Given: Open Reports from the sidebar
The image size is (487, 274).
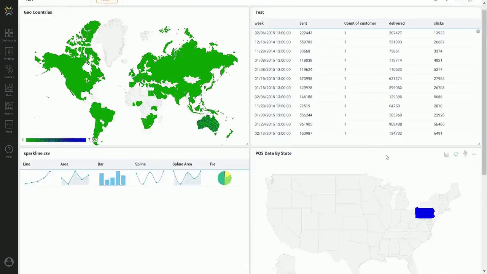Looking at the screenshot, I should tap(9, 108).
